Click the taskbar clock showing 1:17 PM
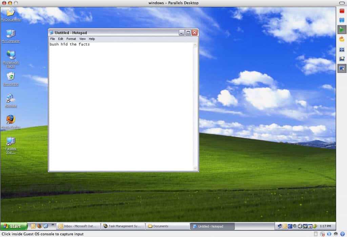The image size is (347, 237). click(325, 226)
